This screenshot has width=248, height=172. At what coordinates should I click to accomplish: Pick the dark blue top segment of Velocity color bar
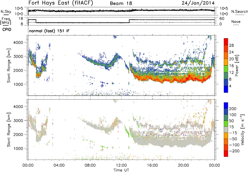click(226, 106)
